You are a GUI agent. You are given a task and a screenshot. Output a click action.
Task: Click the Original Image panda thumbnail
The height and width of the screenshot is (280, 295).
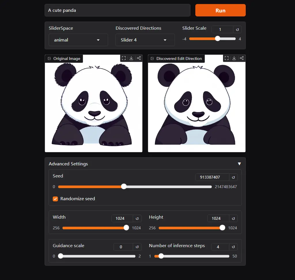point(94,103)
